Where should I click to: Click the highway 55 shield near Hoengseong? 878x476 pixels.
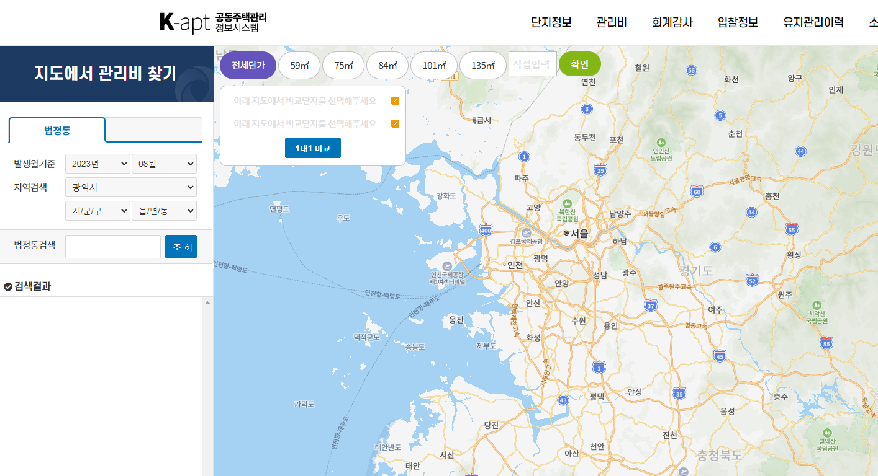click(791, 229)
